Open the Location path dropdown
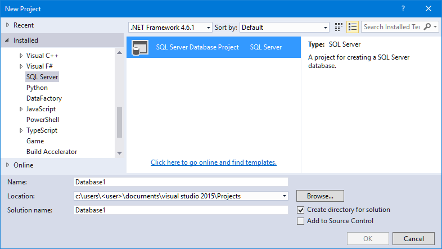This screenshot has width=442, height=249. [x=285, y=196]
